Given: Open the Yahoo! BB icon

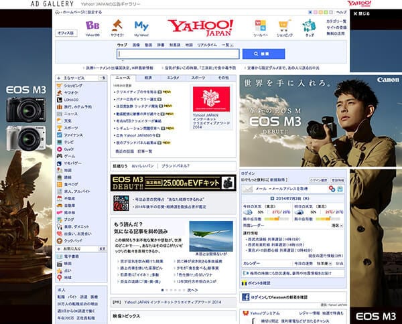Looking at the screenshot, I should tap(92, 25).
